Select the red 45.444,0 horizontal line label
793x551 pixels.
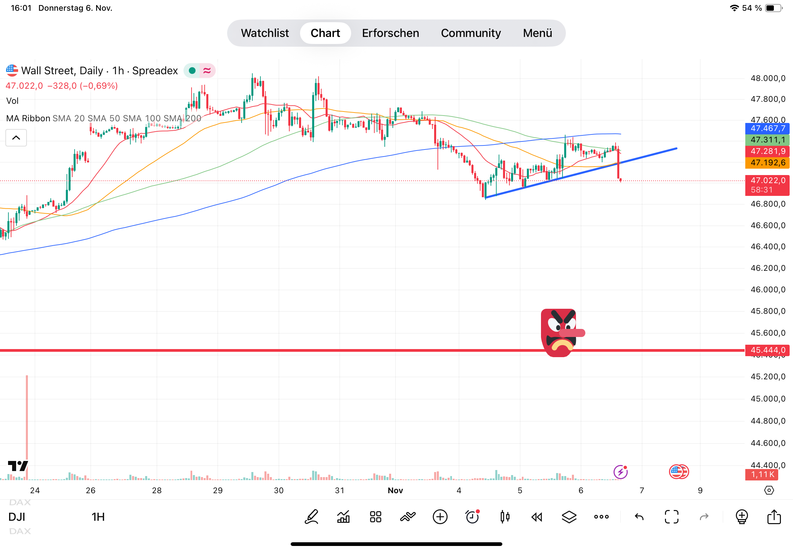tap(767, 350)
